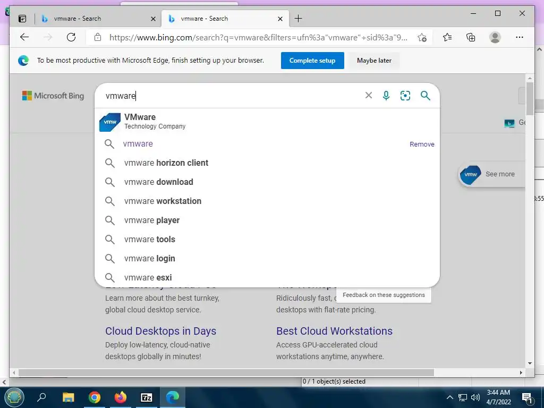Viewport: 544px width, 408px height.
Task: Open the profile avatar icon
Action: [495, 37]
